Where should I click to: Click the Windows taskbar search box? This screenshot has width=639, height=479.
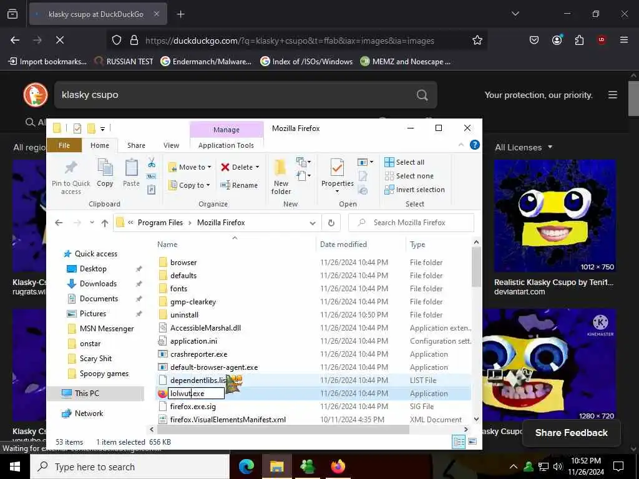(x=130, y=467)
